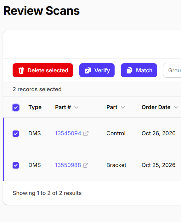The height and width of the screenshot is (222, 181).
Task: Click the Match button
Action: [x=139, y=70]
